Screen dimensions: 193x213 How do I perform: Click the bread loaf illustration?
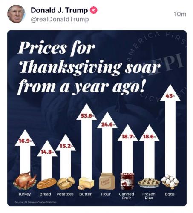[46, 184]
